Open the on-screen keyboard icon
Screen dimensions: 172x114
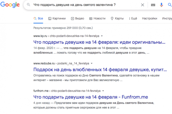click(x=153, y=5)
